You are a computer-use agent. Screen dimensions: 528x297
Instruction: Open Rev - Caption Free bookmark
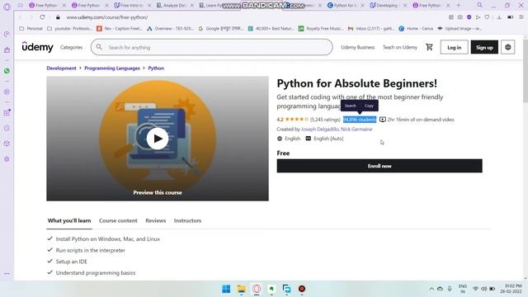[119, 29]
